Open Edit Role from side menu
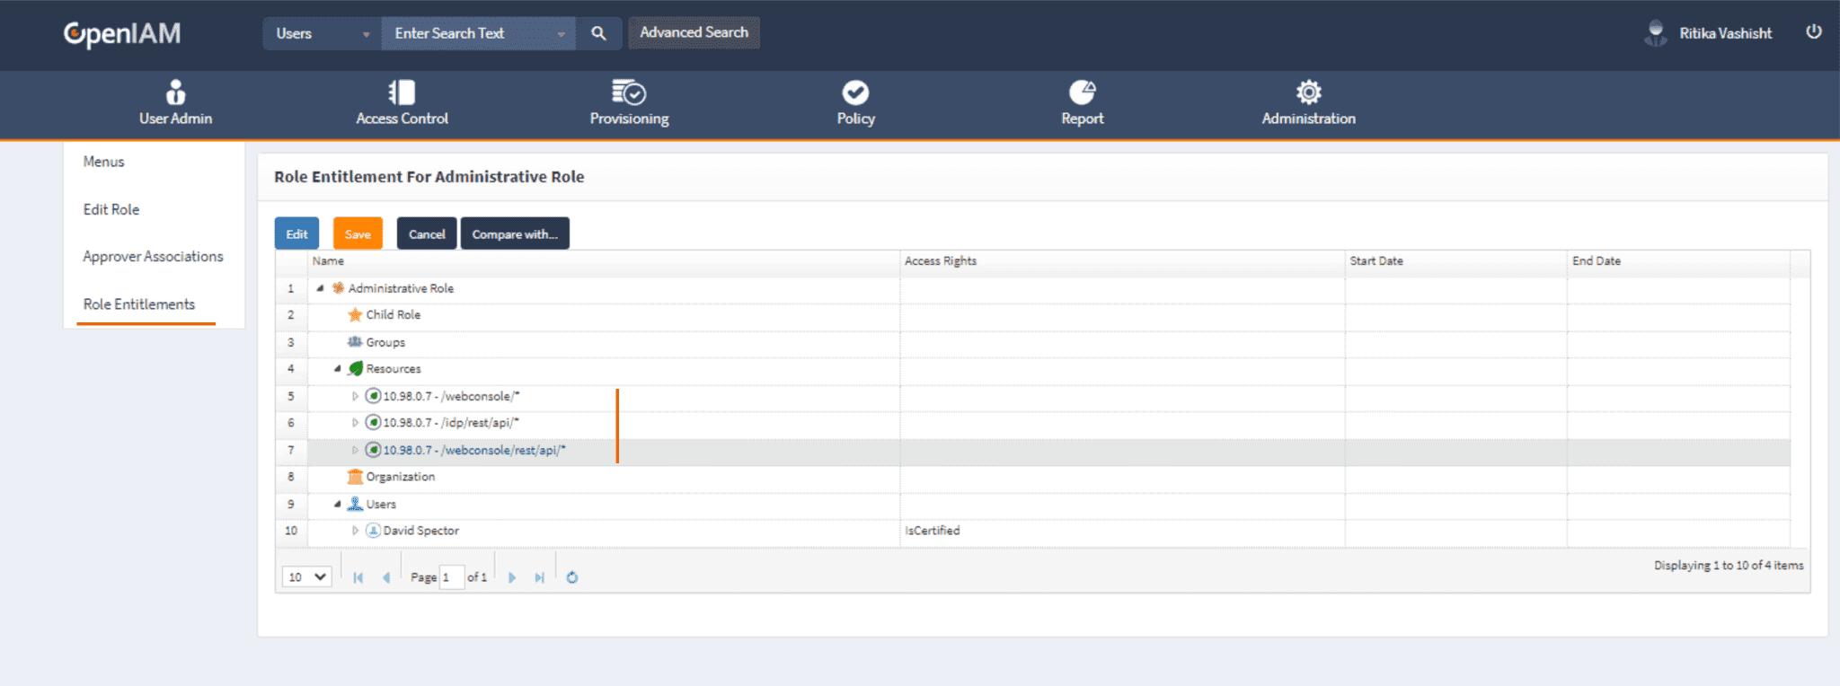The height and width of the screenshot is (686, 1840). (x=111, y=209)
